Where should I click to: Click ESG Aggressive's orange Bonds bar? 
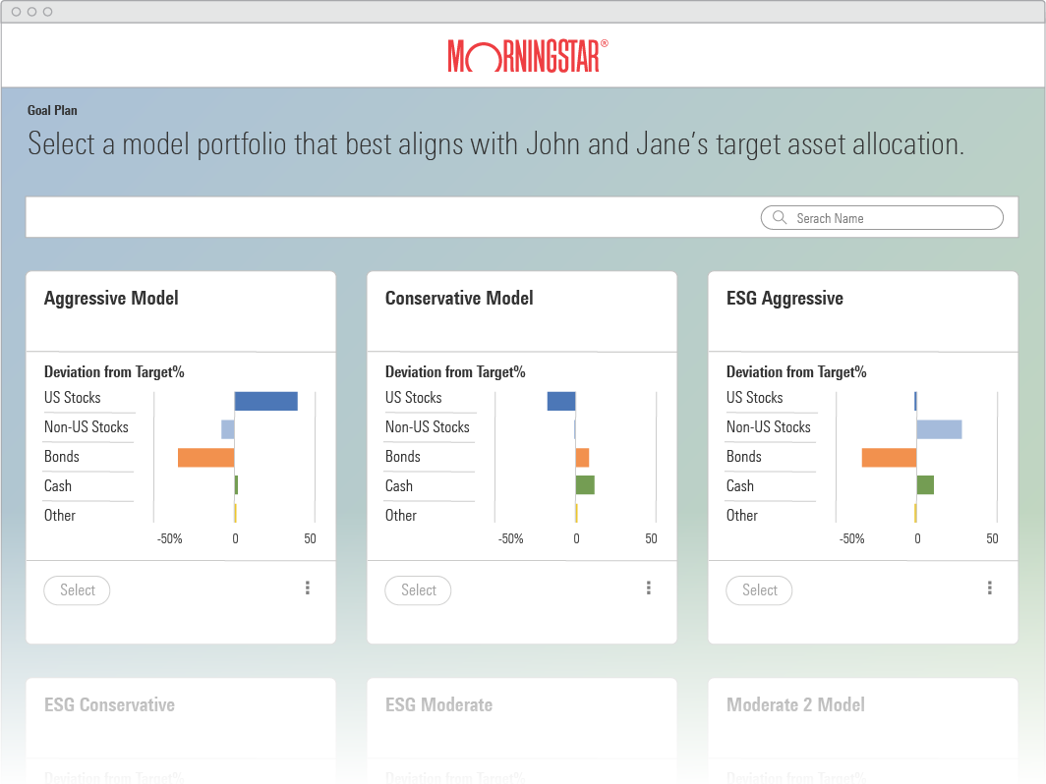click(889, 458)
